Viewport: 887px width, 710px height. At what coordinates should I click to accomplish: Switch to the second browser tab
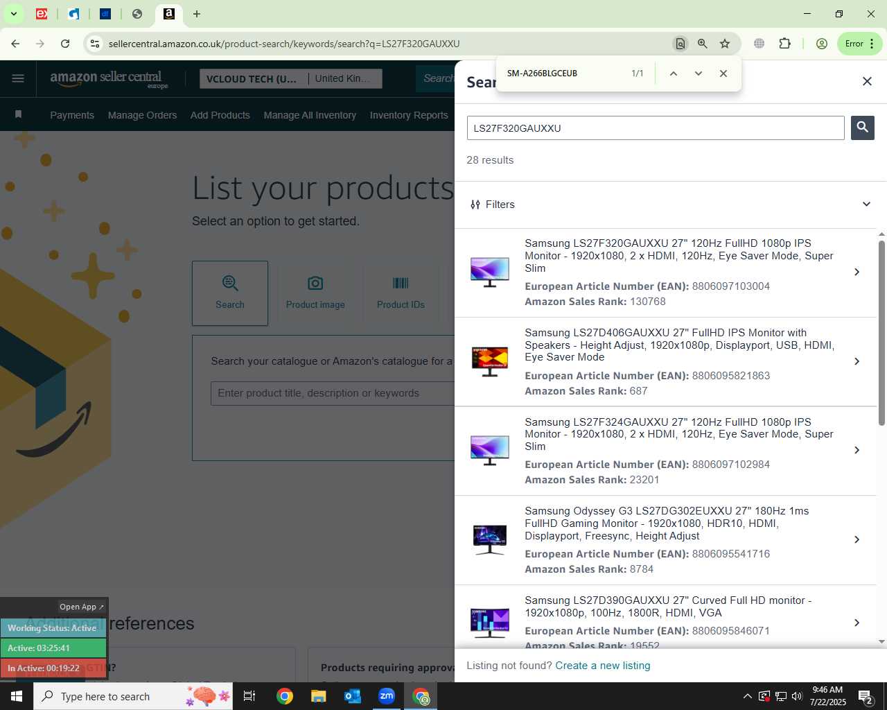pos(73,13)
